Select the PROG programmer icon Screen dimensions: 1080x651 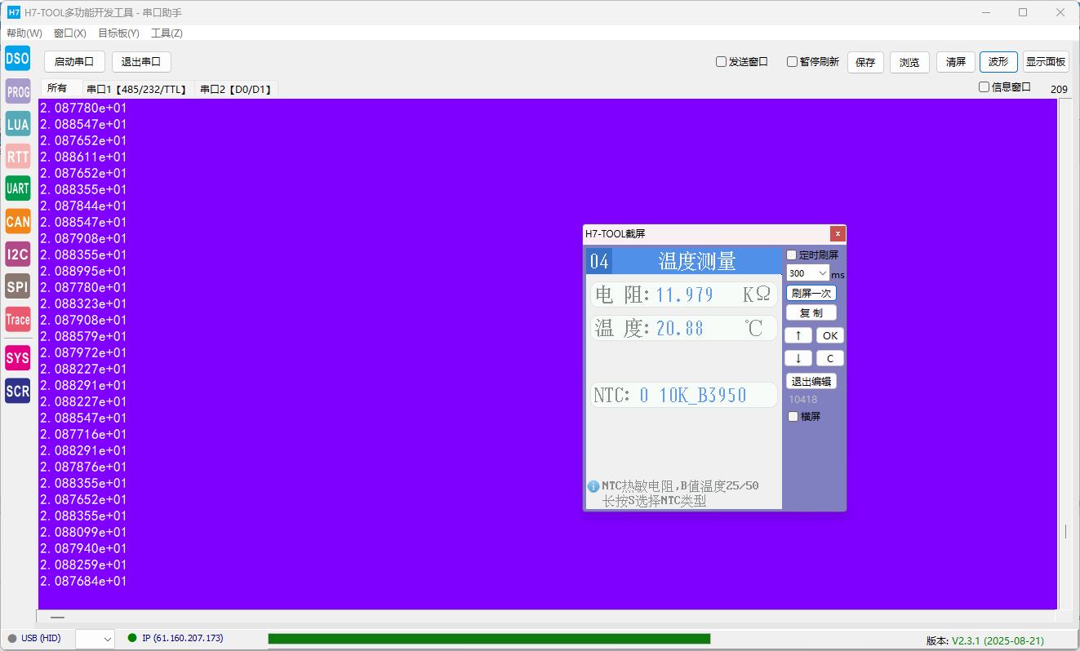pos(17,91)
